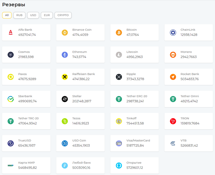
Task: Click the Tinkoff amount 7544513,58
Action: pos(135,123)
